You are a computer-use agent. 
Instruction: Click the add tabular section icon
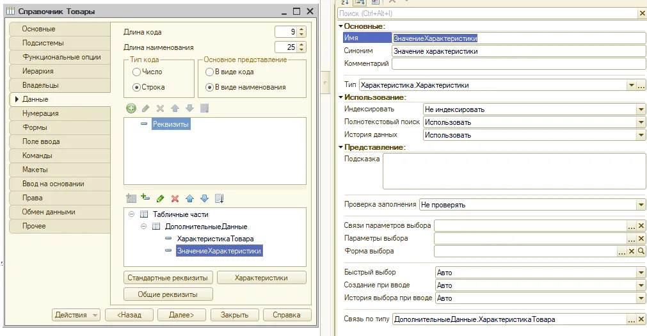coord(131,198)
